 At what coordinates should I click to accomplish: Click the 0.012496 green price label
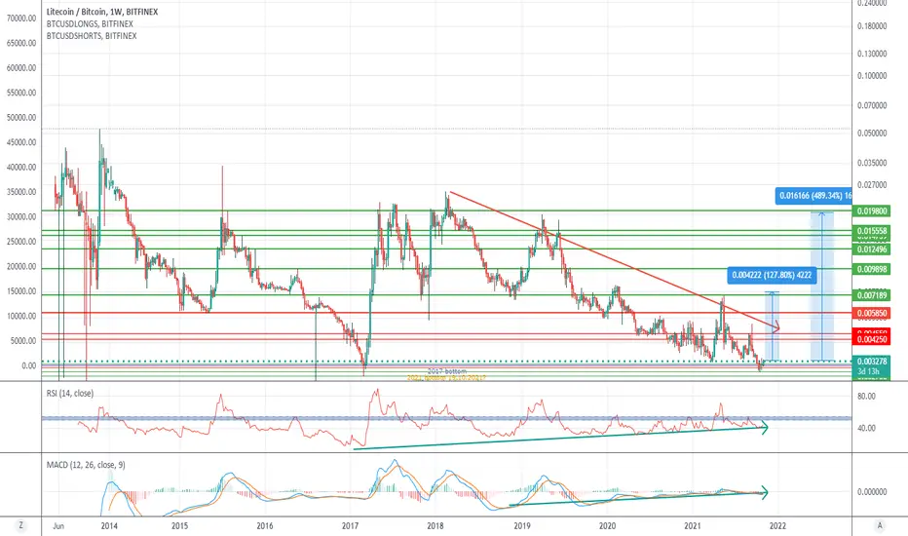(x=872, y=249)
